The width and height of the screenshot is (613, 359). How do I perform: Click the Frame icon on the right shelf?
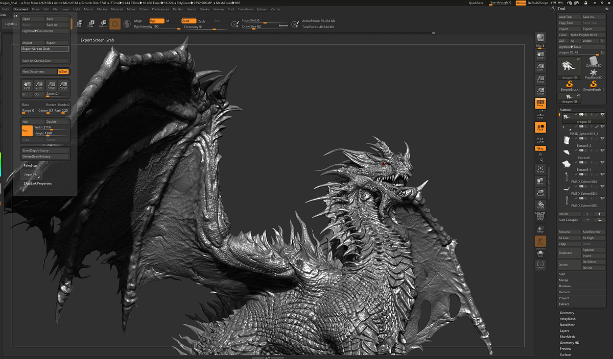(x=540, y=169)
